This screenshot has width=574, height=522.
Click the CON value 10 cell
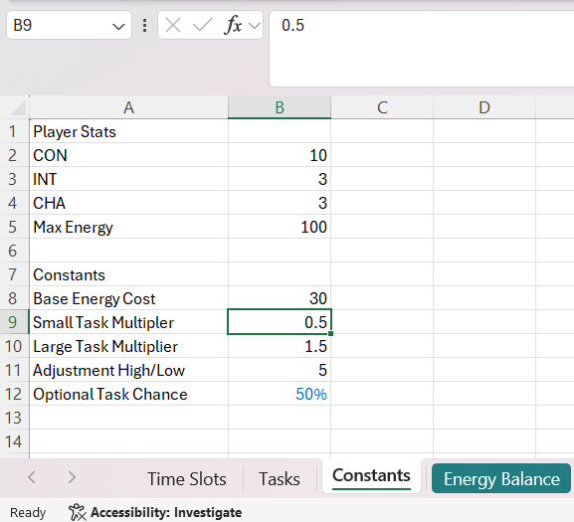(x=280, y=155)
